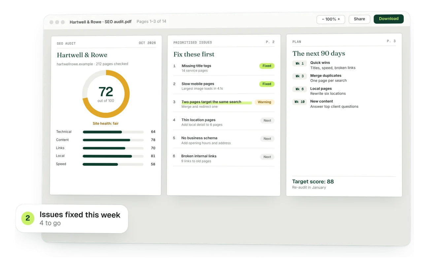This screenshot has height=268, width=429.
Task: Click 'Re-audit in January' note
Action: click(309, 188)
